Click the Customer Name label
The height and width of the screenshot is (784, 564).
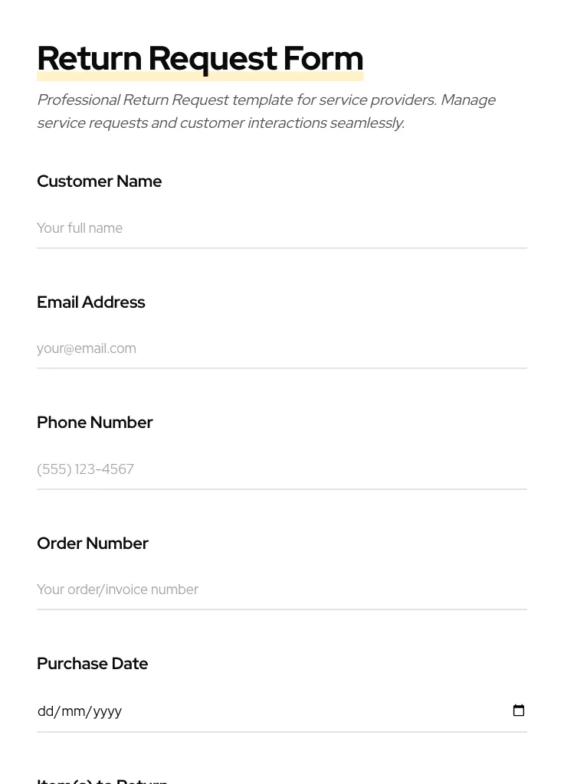[x=99, y=181]
